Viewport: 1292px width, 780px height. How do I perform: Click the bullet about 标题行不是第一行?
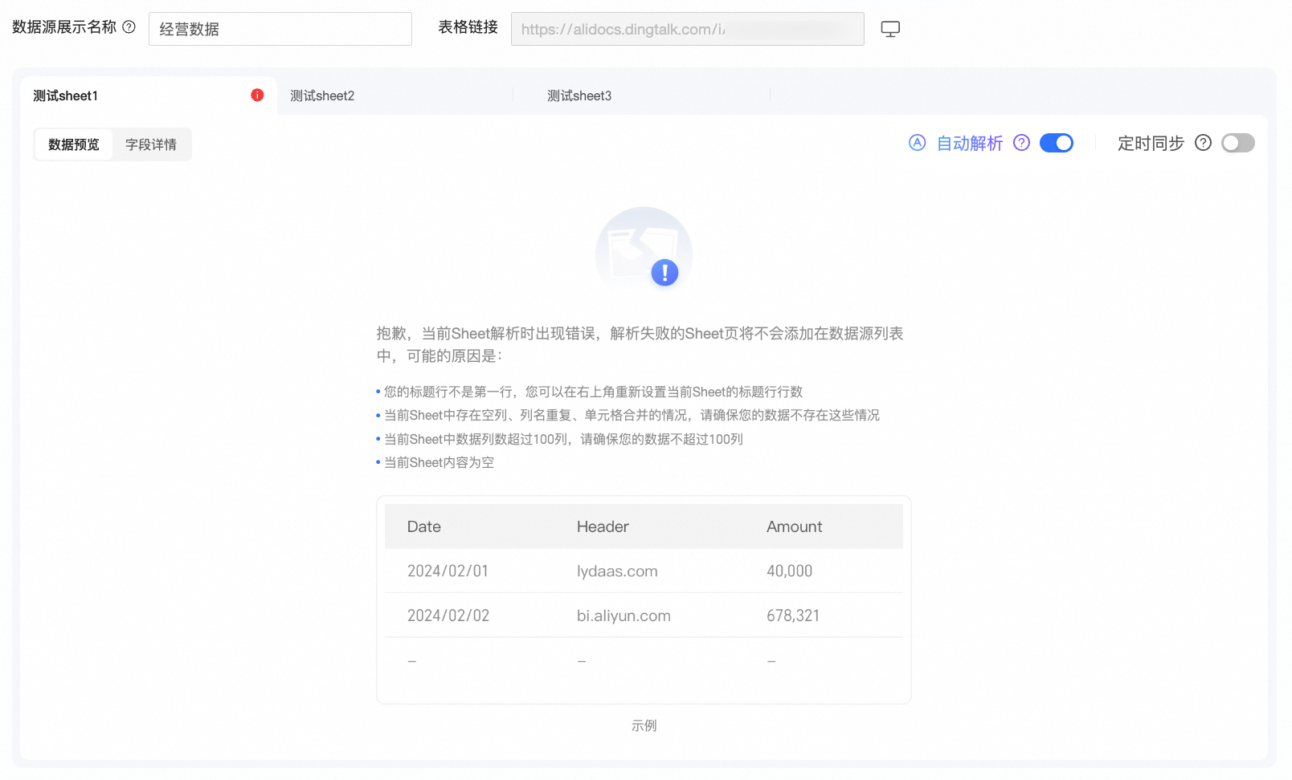[593, 392]
